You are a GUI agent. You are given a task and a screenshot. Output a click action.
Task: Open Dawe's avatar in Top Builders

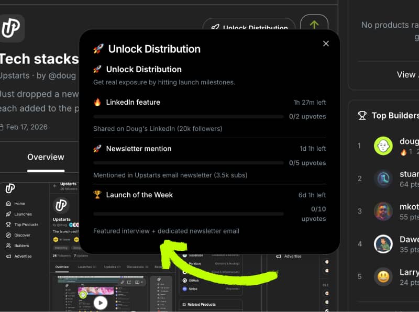(x=383, y=244)
